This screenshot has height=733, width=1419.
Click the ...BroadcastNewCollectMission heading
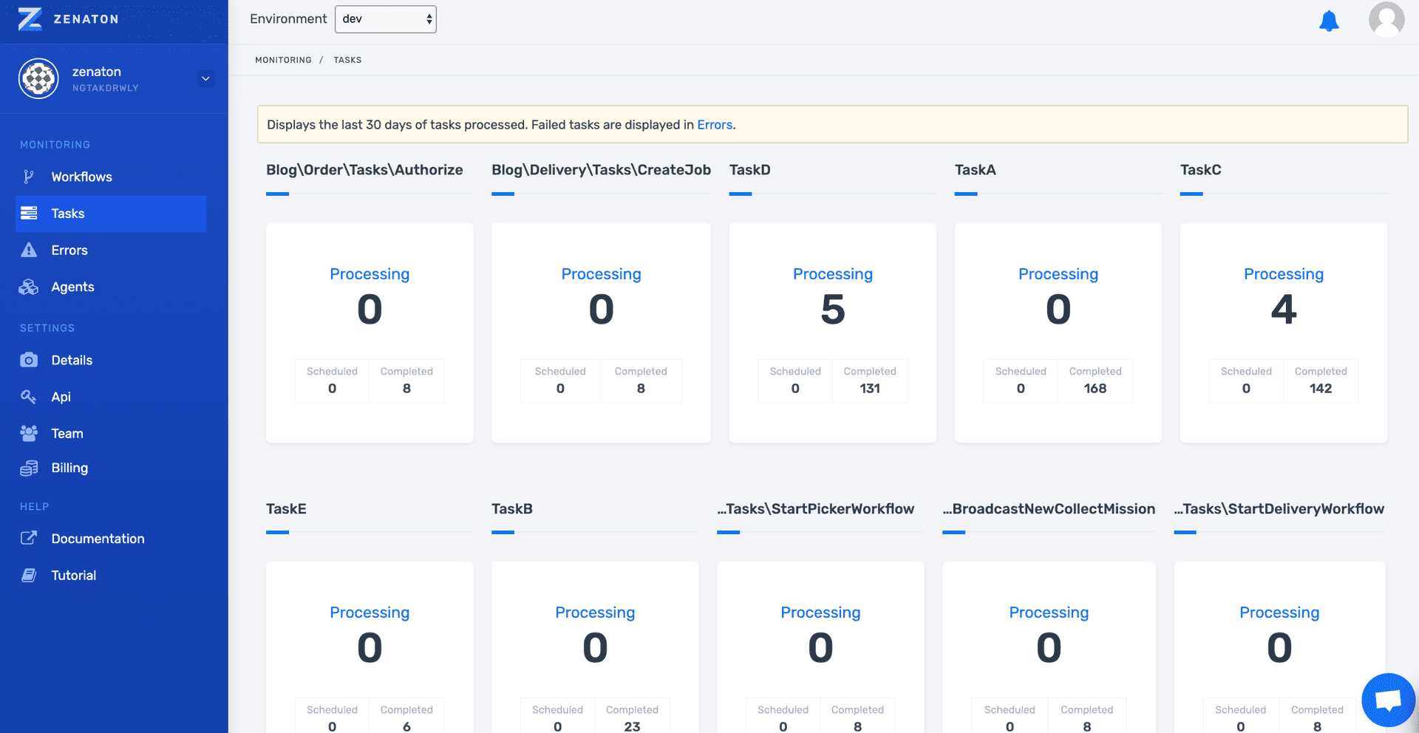(1049, 509)
